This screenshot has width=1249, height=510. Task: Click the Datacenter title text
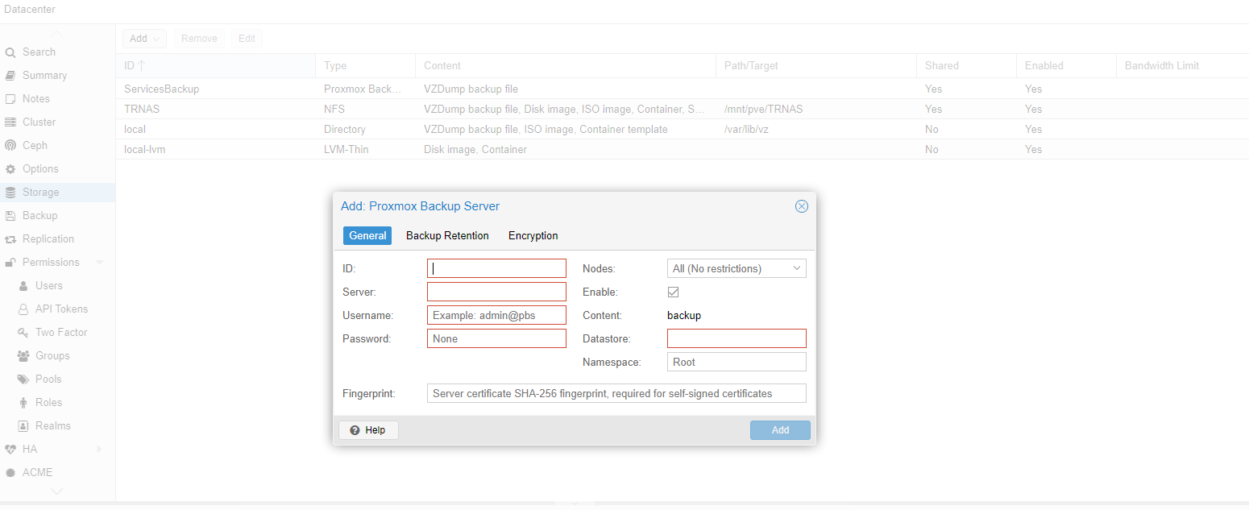(x=31, y=9)
